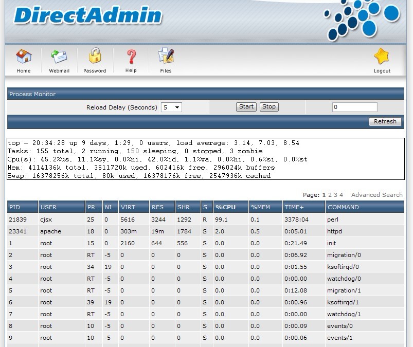Viewport: 413px width, 347px height.
Task: Click the Swap summary line
Action: tap(139, 176)
